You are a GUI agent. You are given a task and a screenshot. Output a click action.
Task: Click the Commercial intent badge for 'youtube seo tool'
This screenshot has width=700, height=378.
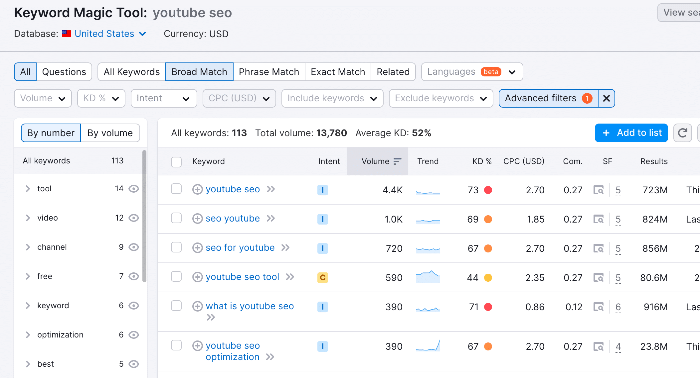click(323, 278)
